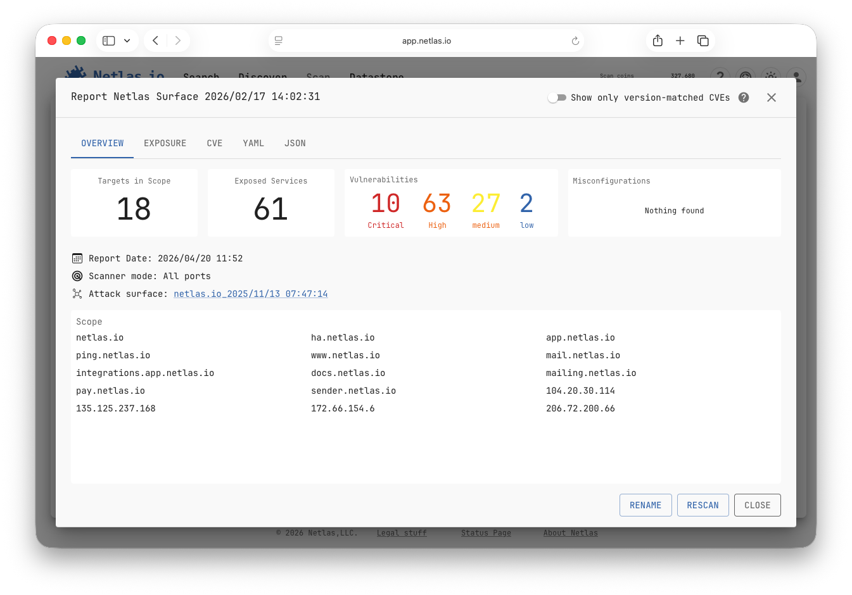Show the tab overview icon
The width and height of the screenshot is (852, 595).
pos(703,41)
